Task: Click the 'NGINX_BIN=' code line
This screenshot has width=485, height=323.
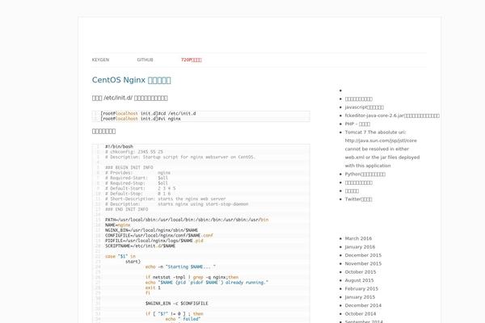Action: pyautogui.click(x=152, y=230)
